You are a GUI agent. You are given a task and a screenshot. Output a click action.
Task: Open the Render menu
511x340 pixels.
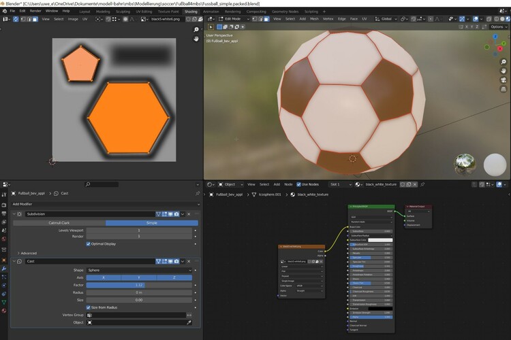35,12
